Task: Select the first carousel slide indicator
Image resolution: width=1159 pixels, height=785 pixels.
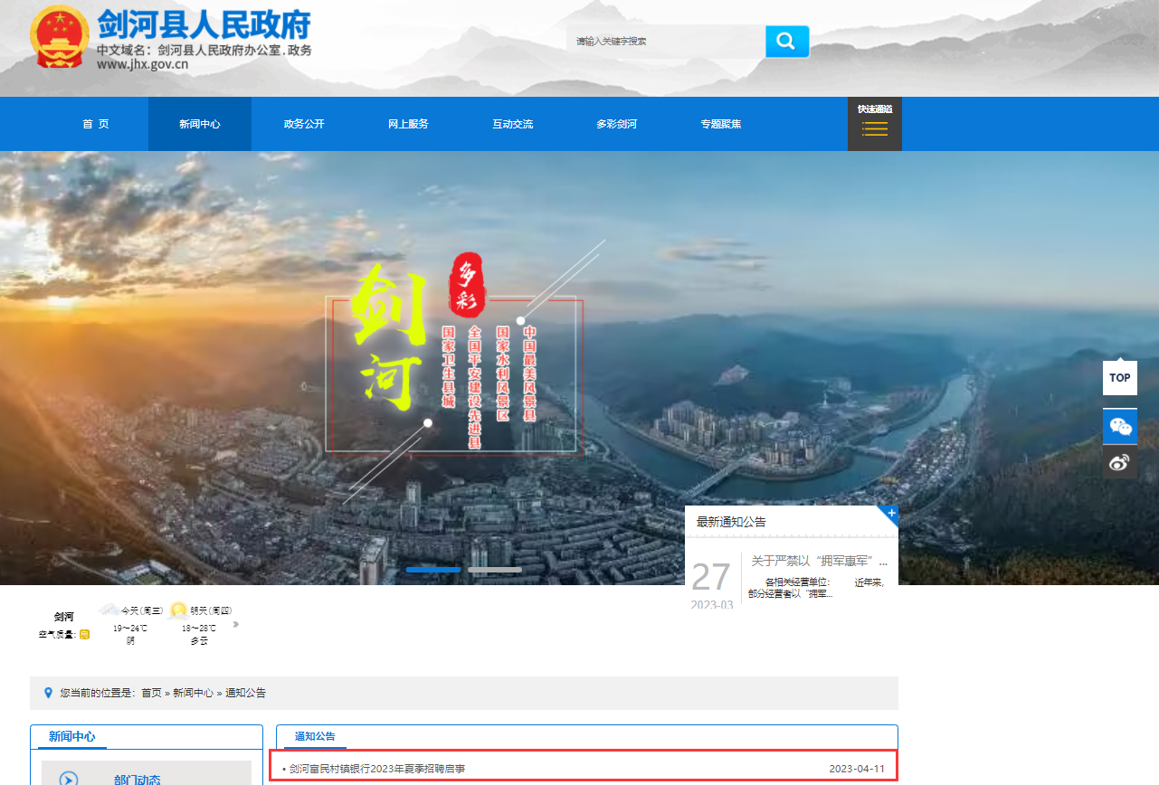Action: pyautogui.click(x=433, y=570)
